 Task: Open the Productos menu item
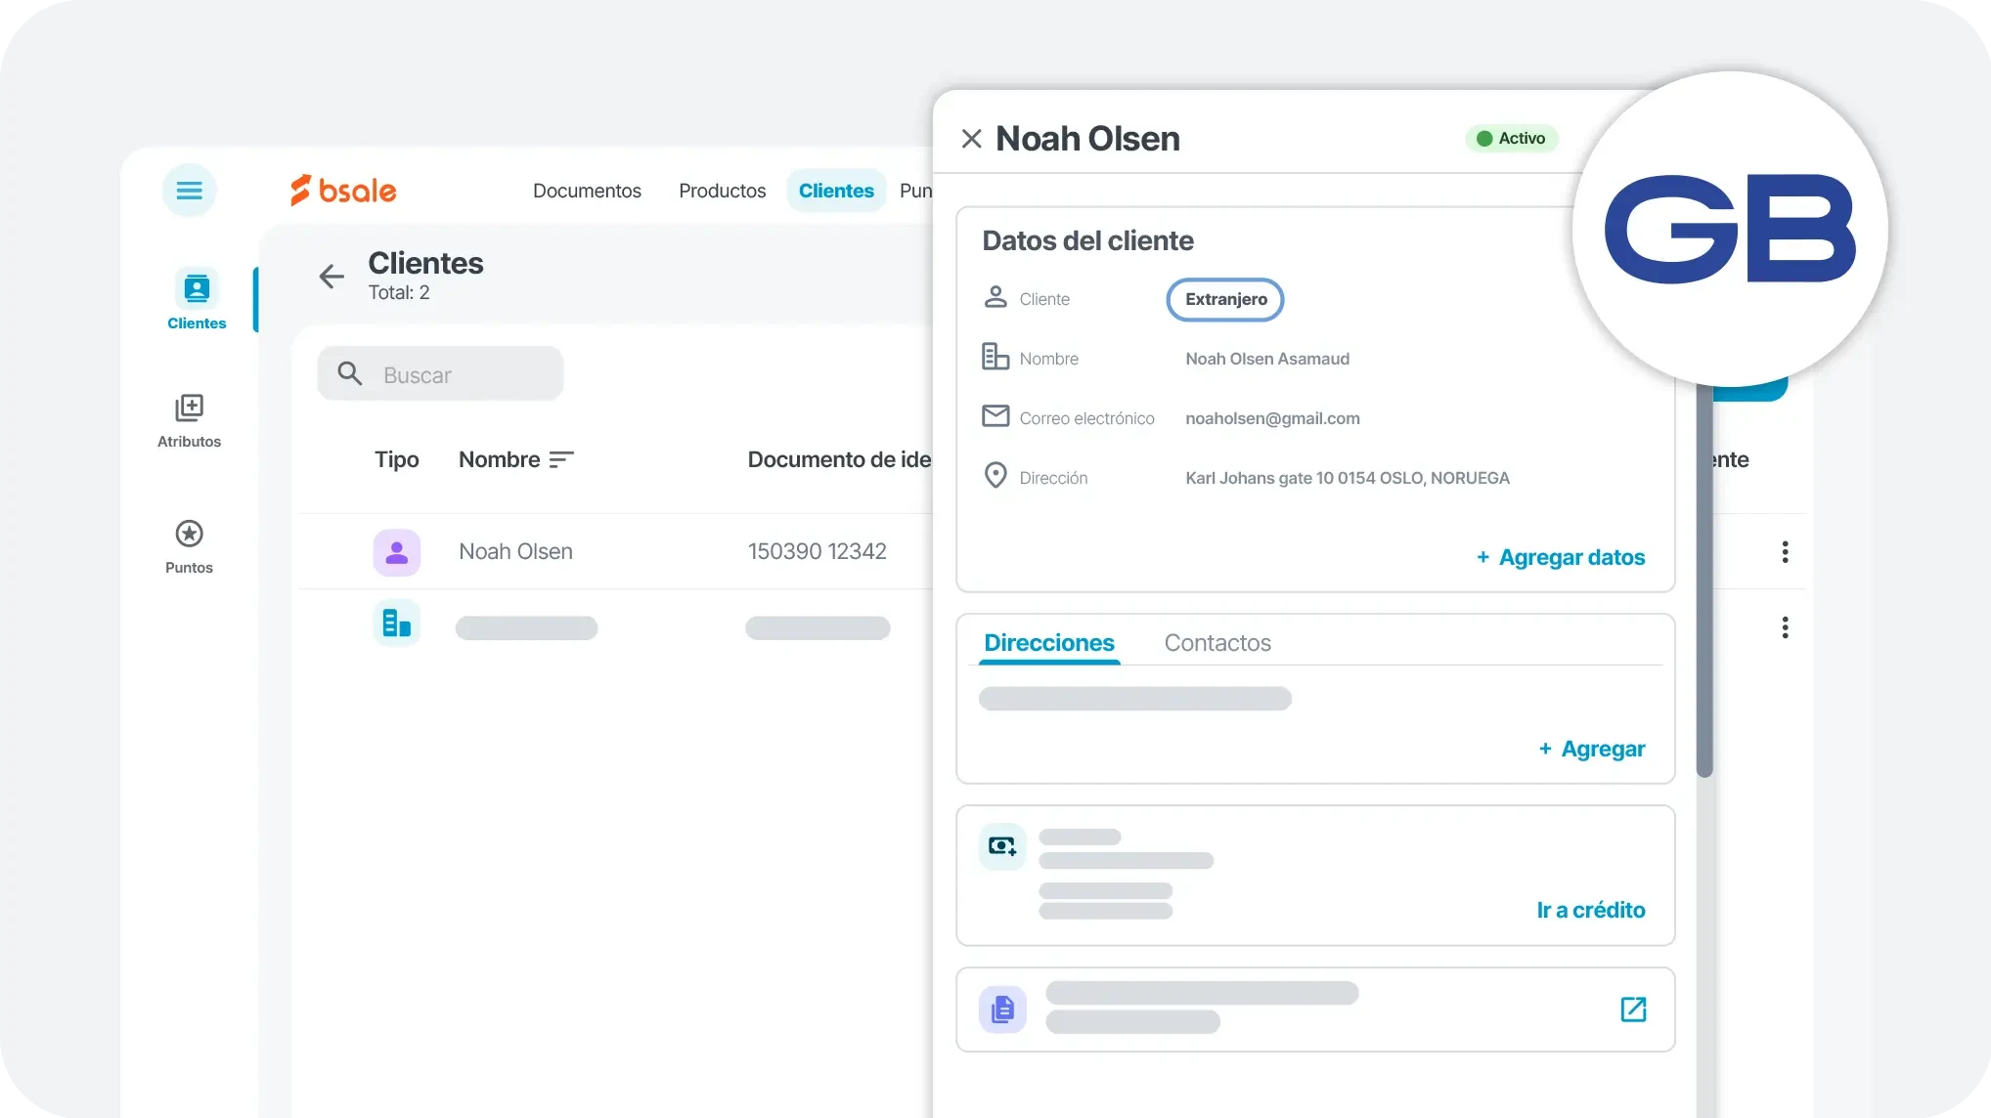pos(722,191)
